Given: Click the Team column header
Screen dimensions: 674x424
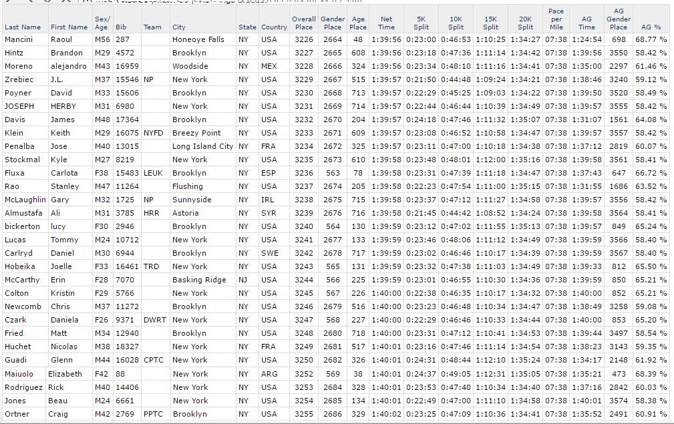Looking at the screenshot, I should tap(152, 27).
